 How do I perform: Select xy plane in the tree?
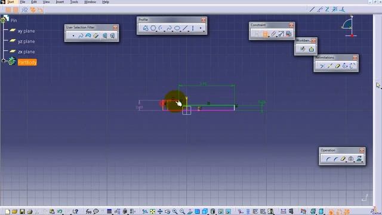click(26, 31)
